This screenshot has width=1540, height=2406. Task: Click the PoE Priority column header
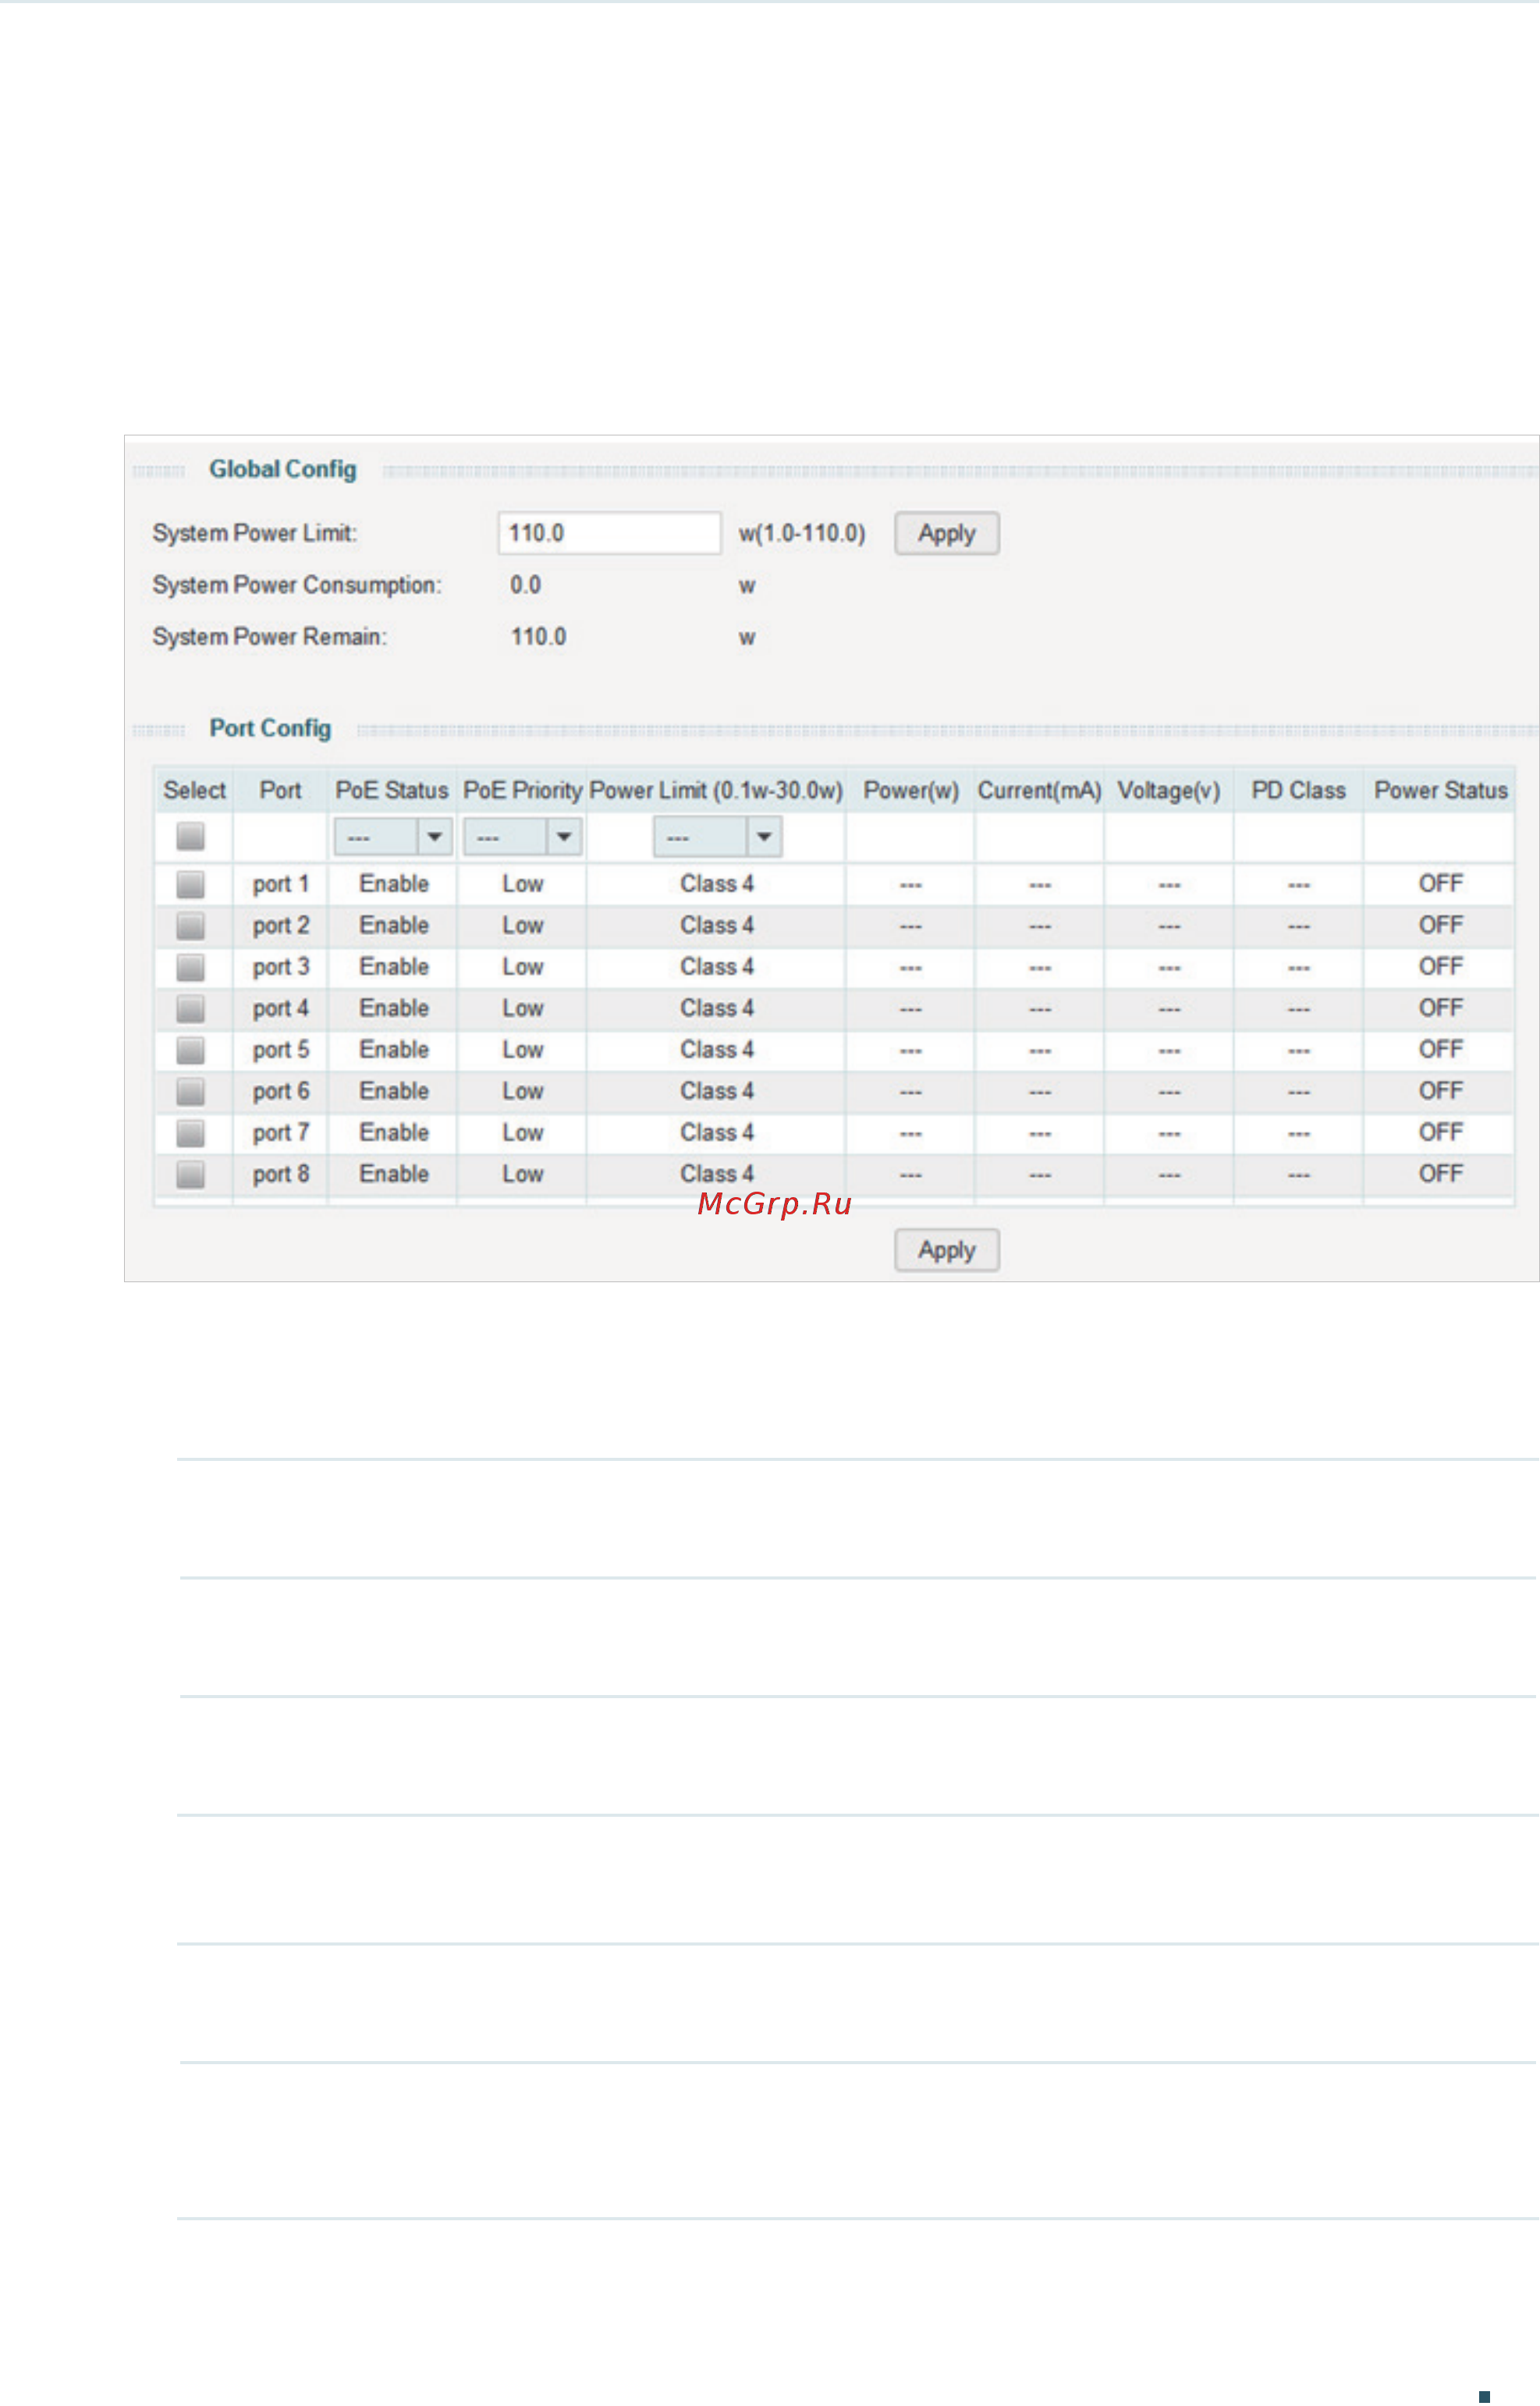click(522, 791)
